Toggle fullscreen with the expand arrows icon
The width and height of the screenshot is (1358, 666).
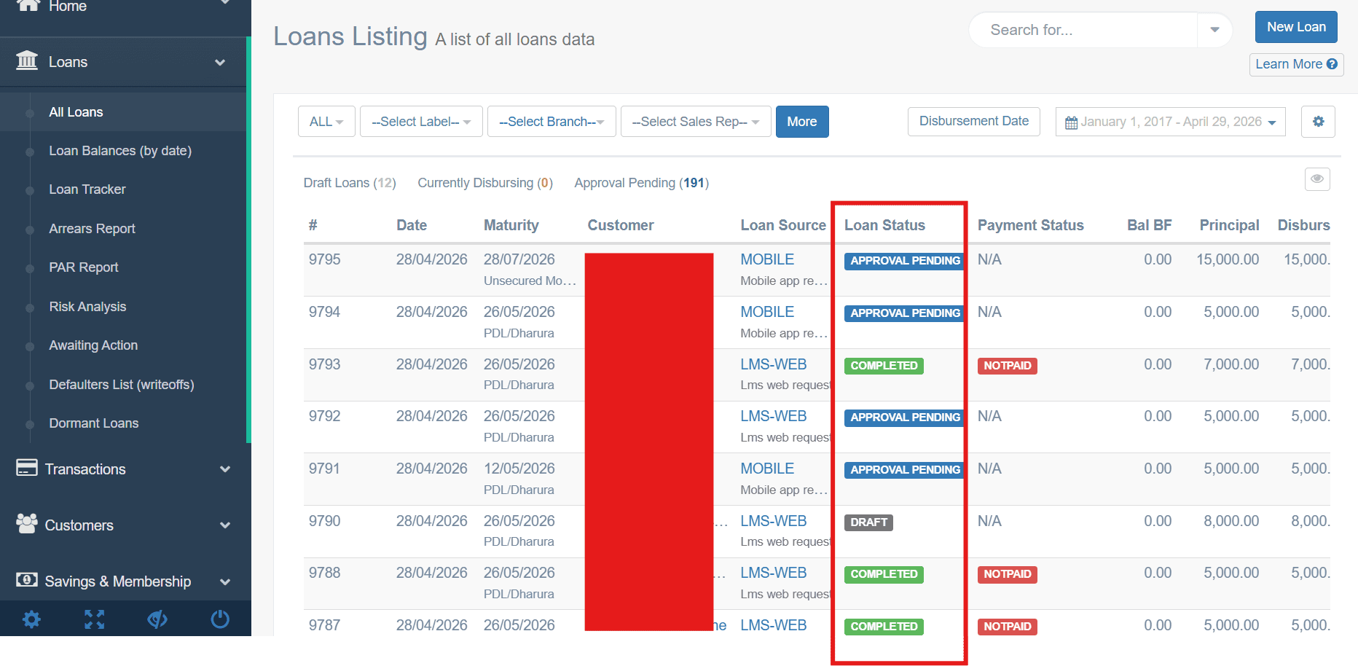tap(95, 619)
